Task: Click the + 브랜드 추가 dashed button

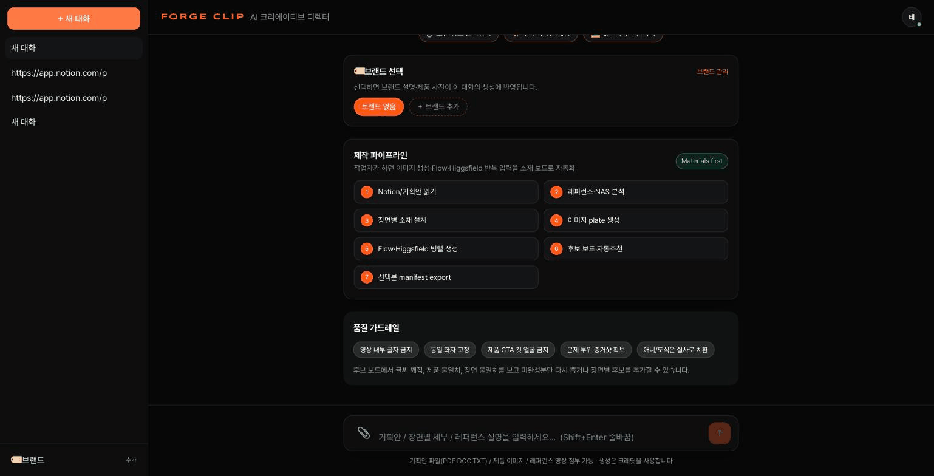Action: (x=438, y=107)
